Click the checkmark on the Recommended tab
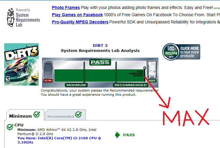220x148 pixels. point(78,114)
